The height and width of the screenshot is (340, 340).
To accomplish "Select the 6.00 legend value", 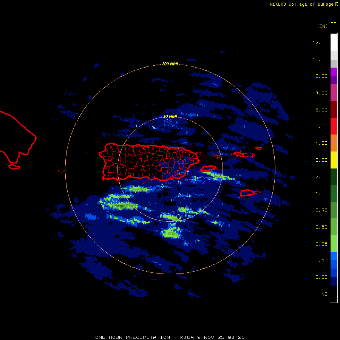I will tap(321, 110).
